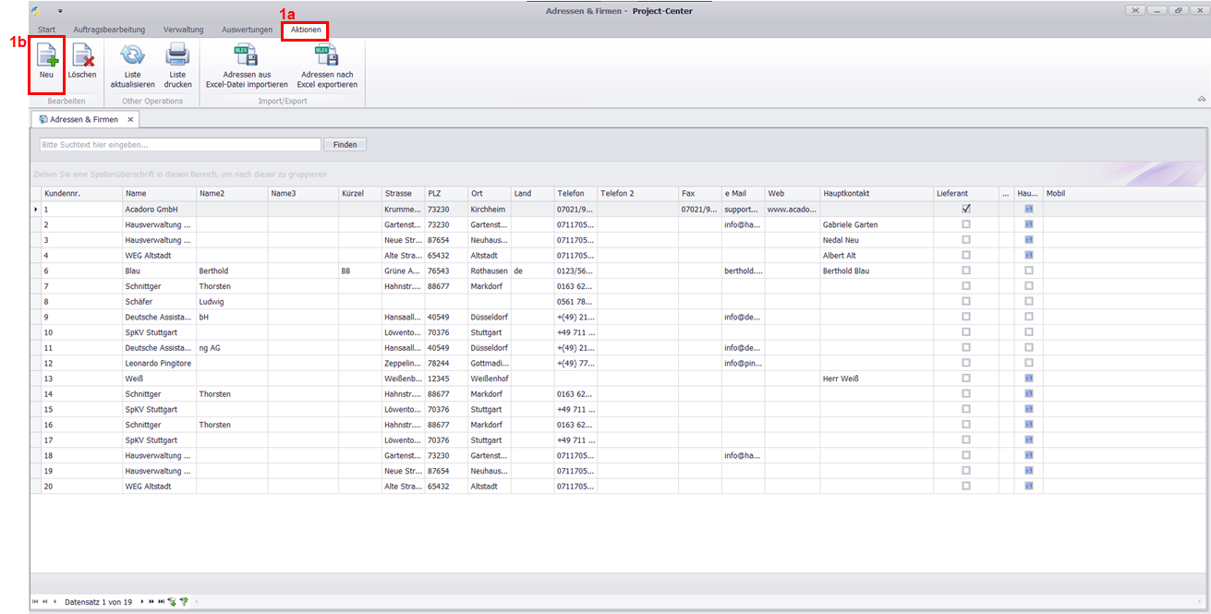
Task: Close the Adressen & Firmen document tab
Action: tap(130, 120)
